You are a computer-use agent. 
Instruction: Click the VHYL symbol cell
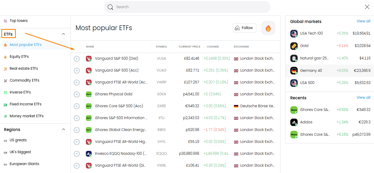pos(161,142)
